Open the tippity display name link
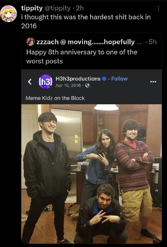 click(x=32, y=8)
